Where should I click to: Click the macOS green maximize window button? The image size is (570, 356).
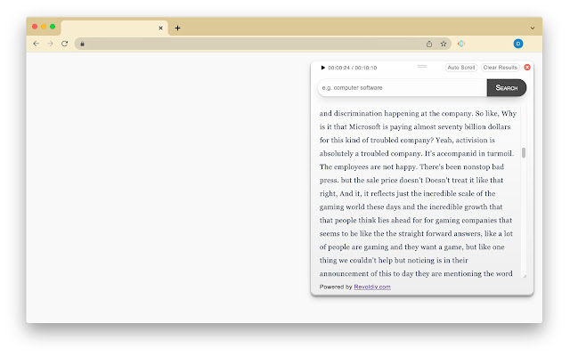[x=53, y=26]
